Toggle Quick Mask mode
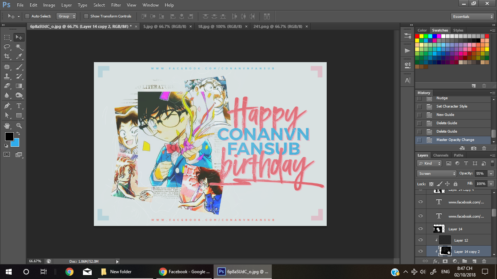The image size is (497, 279). [x=7, y=154]
